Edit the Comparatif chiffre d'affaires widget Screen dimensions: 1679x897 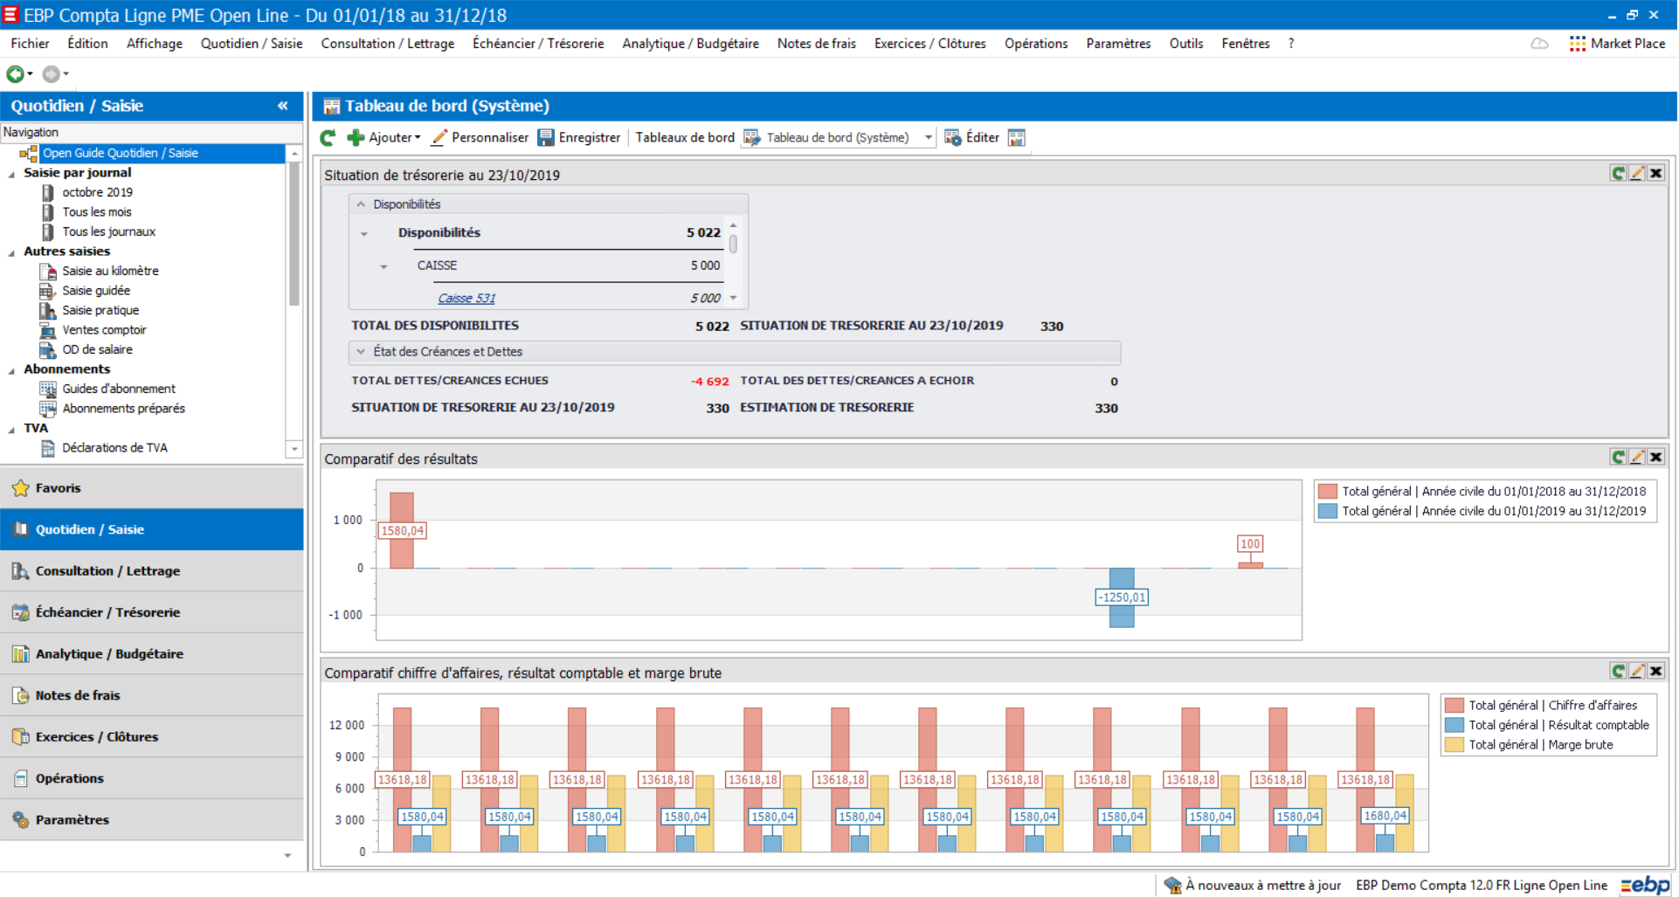pos(1637,671)
